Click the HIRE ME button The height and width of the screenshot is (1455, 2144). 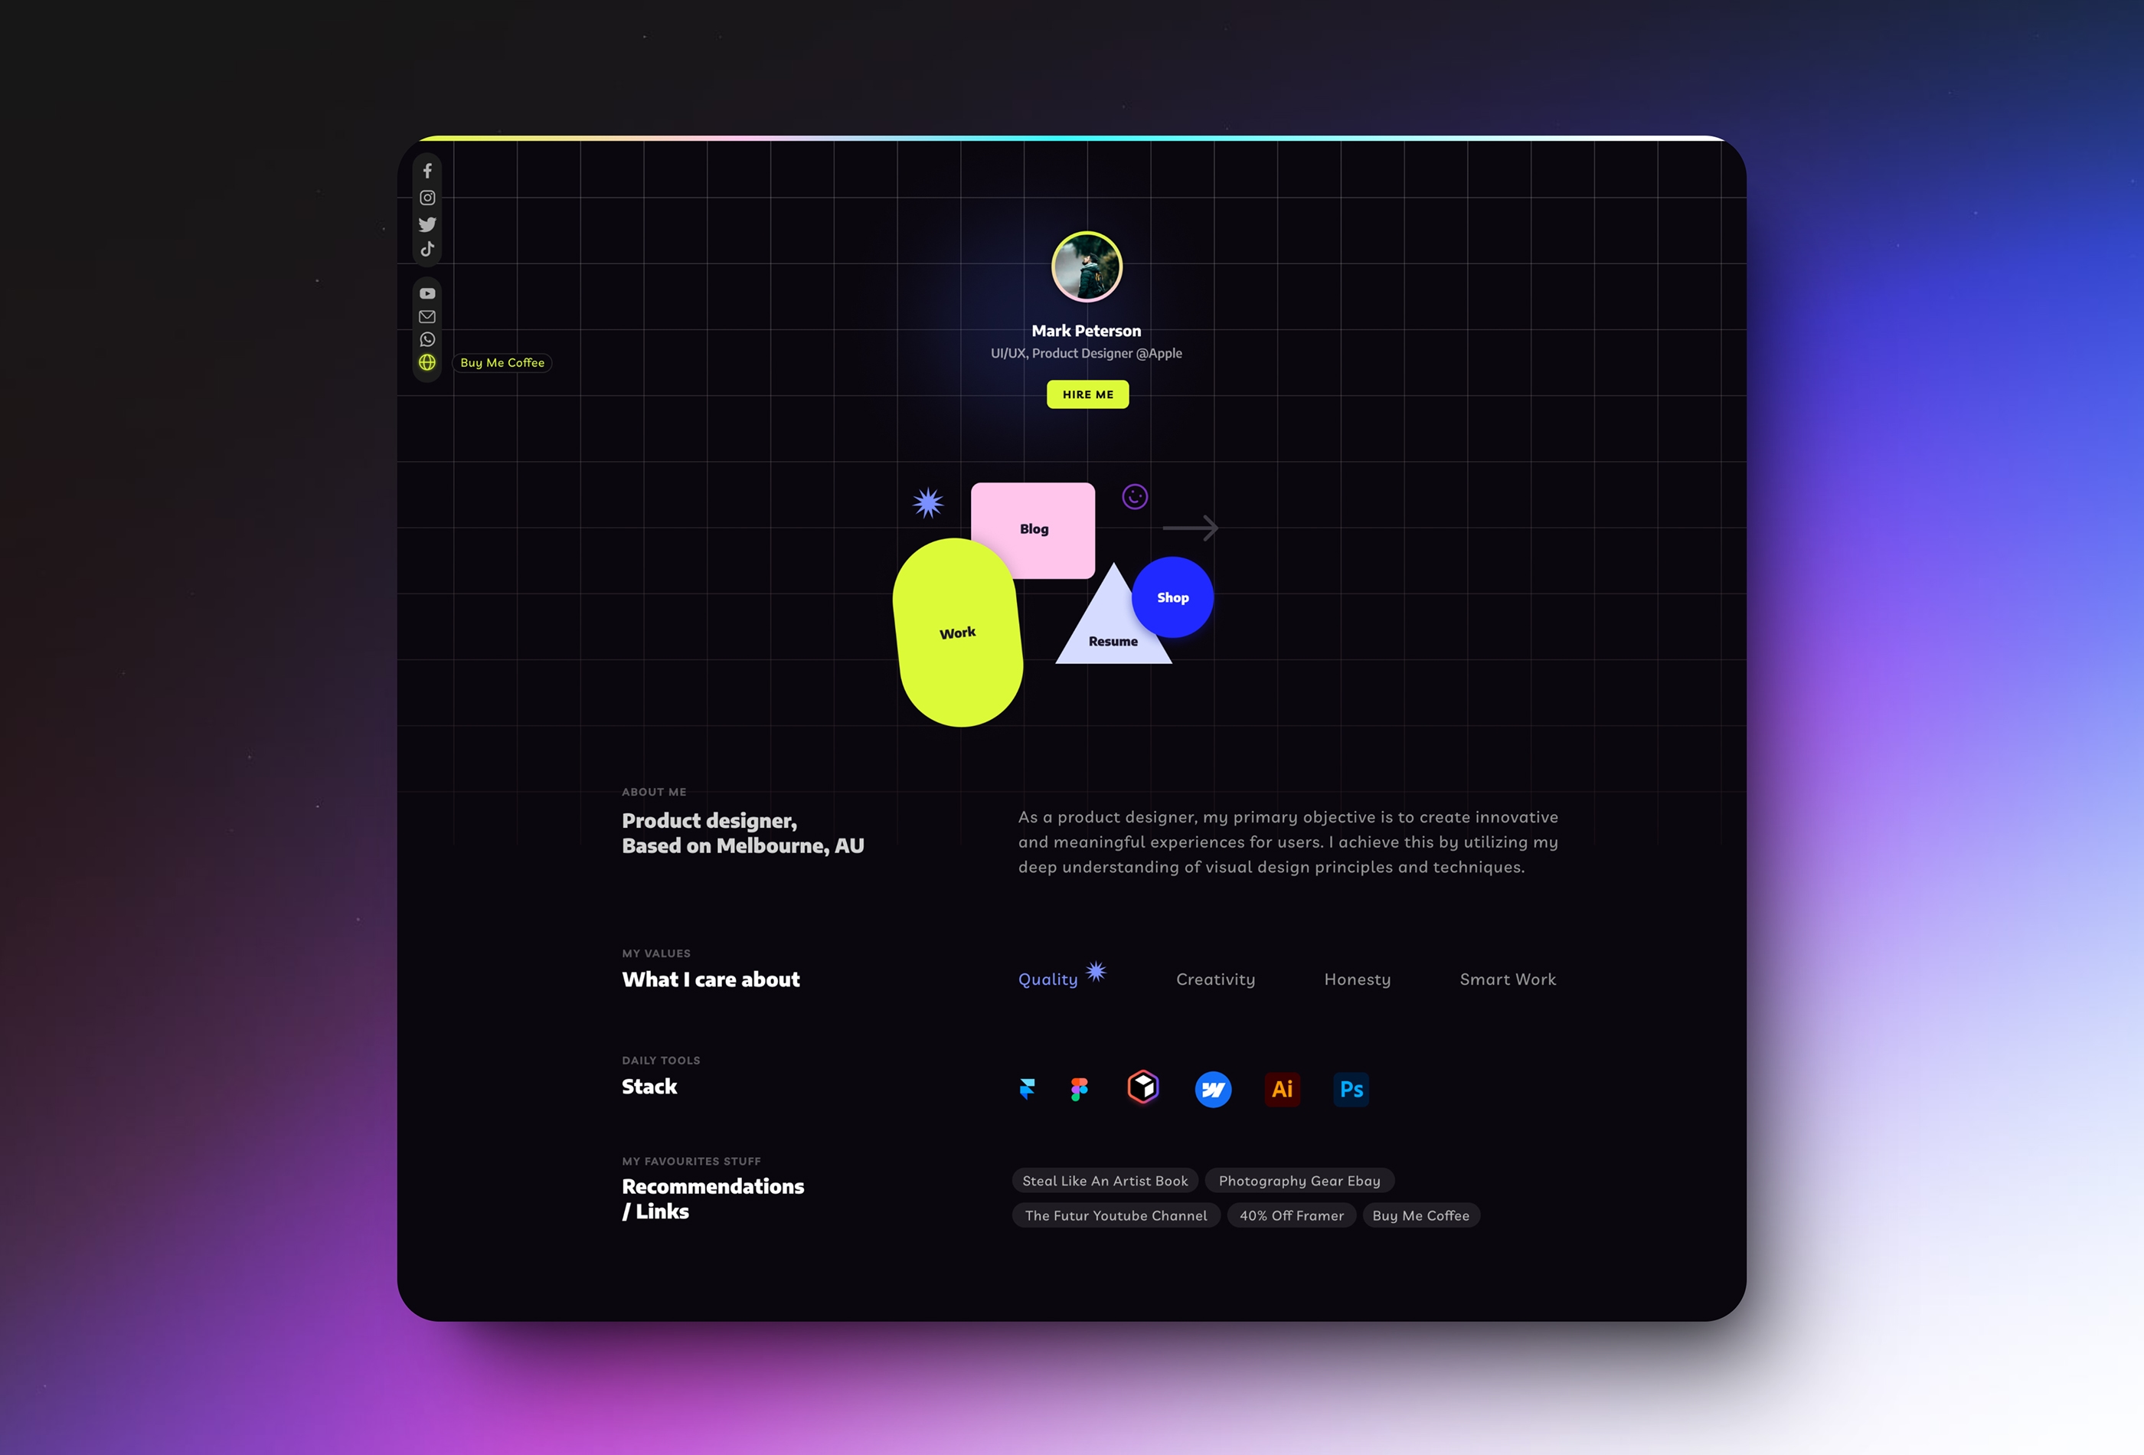(1087, 394)
